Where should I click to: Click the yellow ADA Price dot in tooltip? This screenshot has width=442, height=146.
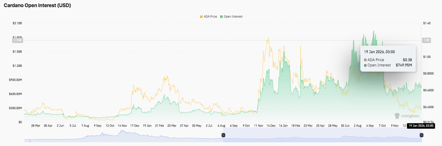tap(365, 60)
